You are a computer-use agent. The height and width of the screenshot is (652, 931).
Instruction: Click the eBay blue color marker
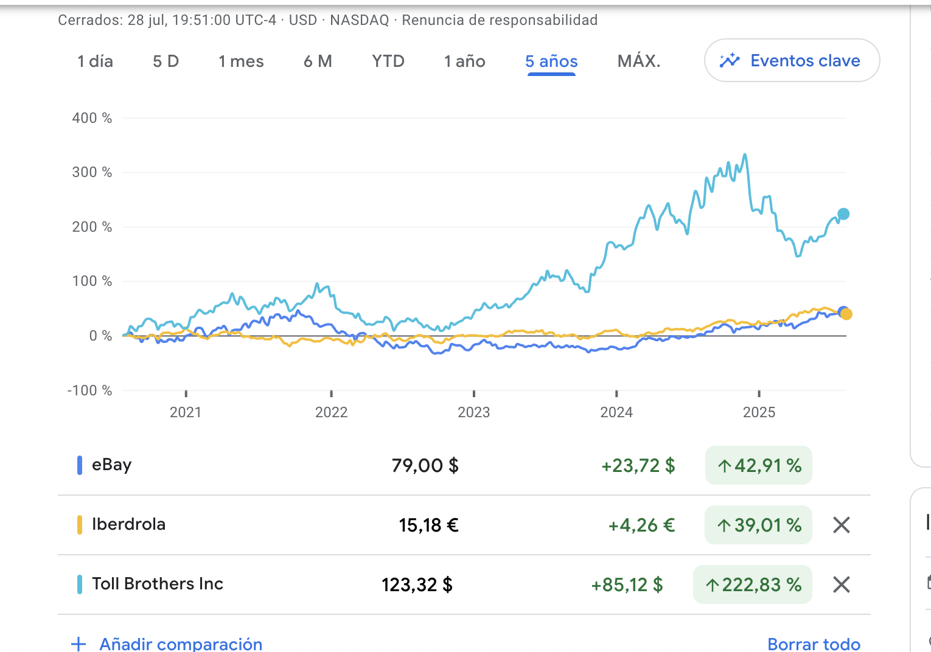coord(80,465)
